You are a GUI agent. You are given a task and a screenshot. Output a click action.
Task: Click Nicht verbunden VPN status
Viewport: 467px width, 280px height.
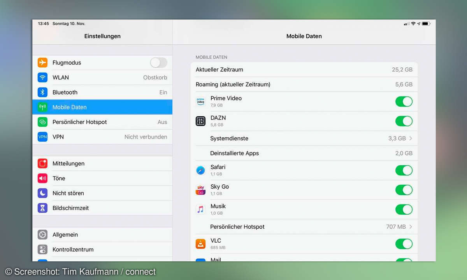click(x=146, y=137)
